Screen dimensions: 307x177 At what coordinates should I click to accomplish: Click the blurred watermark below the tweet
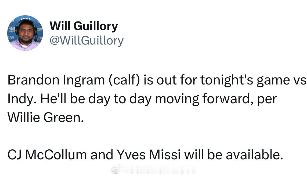153,169
